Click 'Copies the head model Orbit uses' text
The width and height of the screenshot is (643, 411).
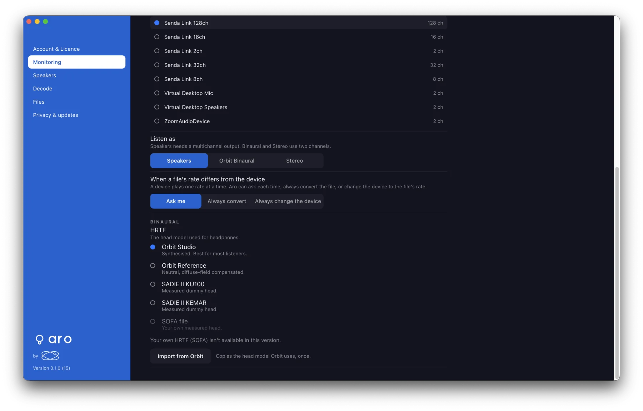(263, 356)
